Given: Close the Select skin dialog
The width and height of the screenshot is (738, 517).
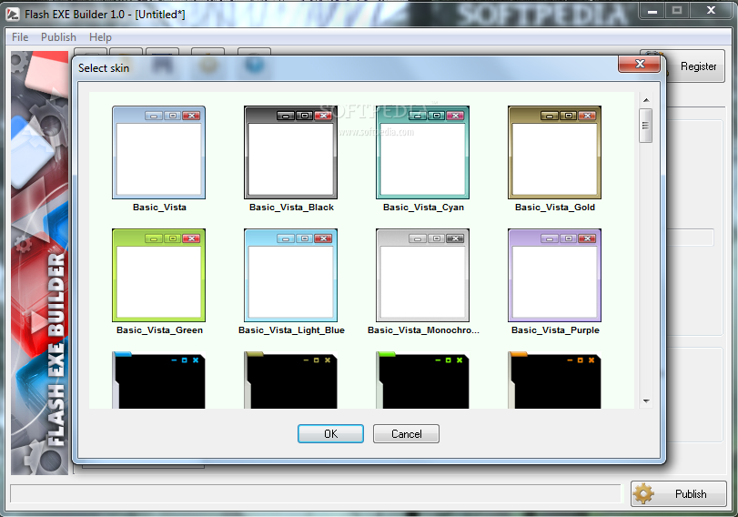Looking at the screenshot, I should click(639, 64).
